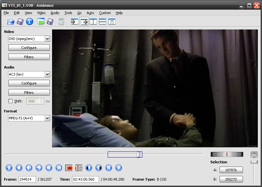Open the Edit menu
The image size is (262, 187).
(17, 13)
